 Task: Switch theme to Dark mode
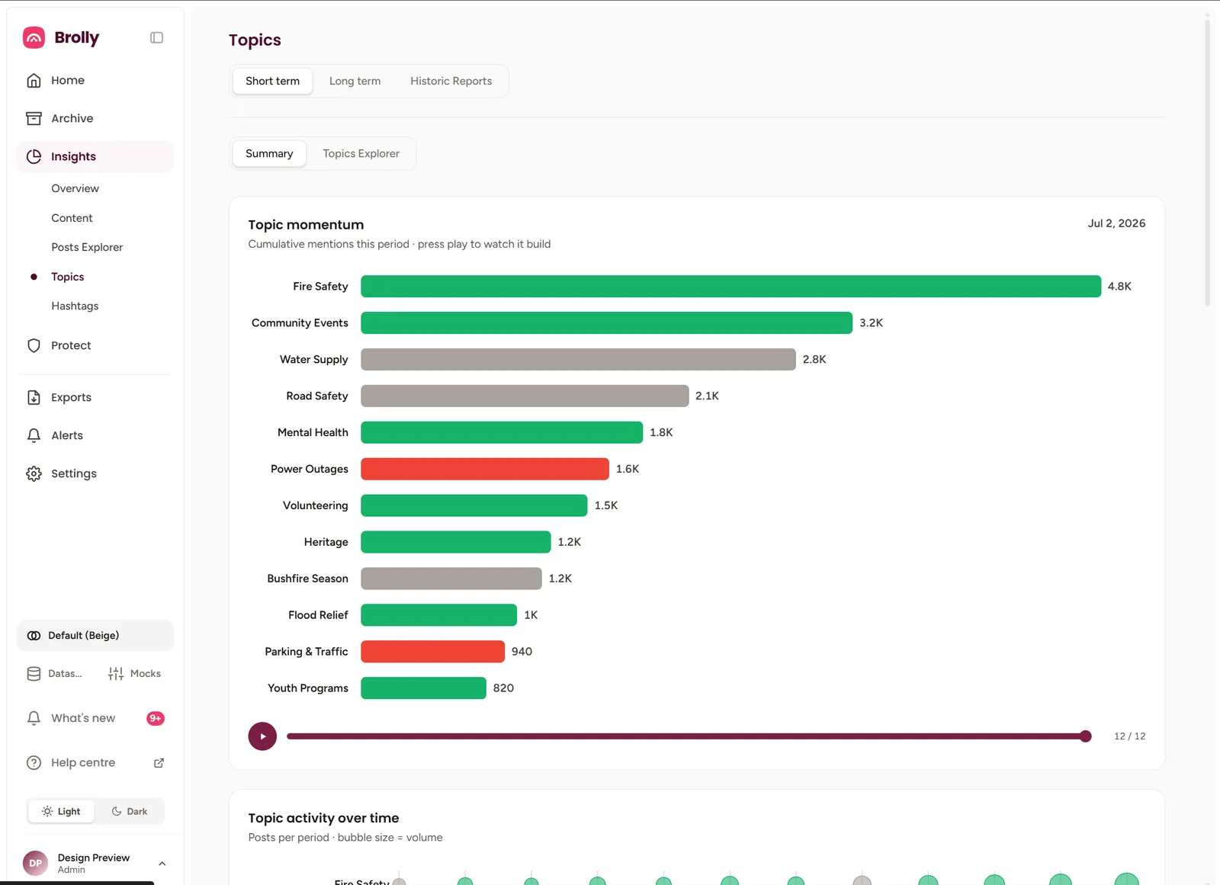pos(130,811)
